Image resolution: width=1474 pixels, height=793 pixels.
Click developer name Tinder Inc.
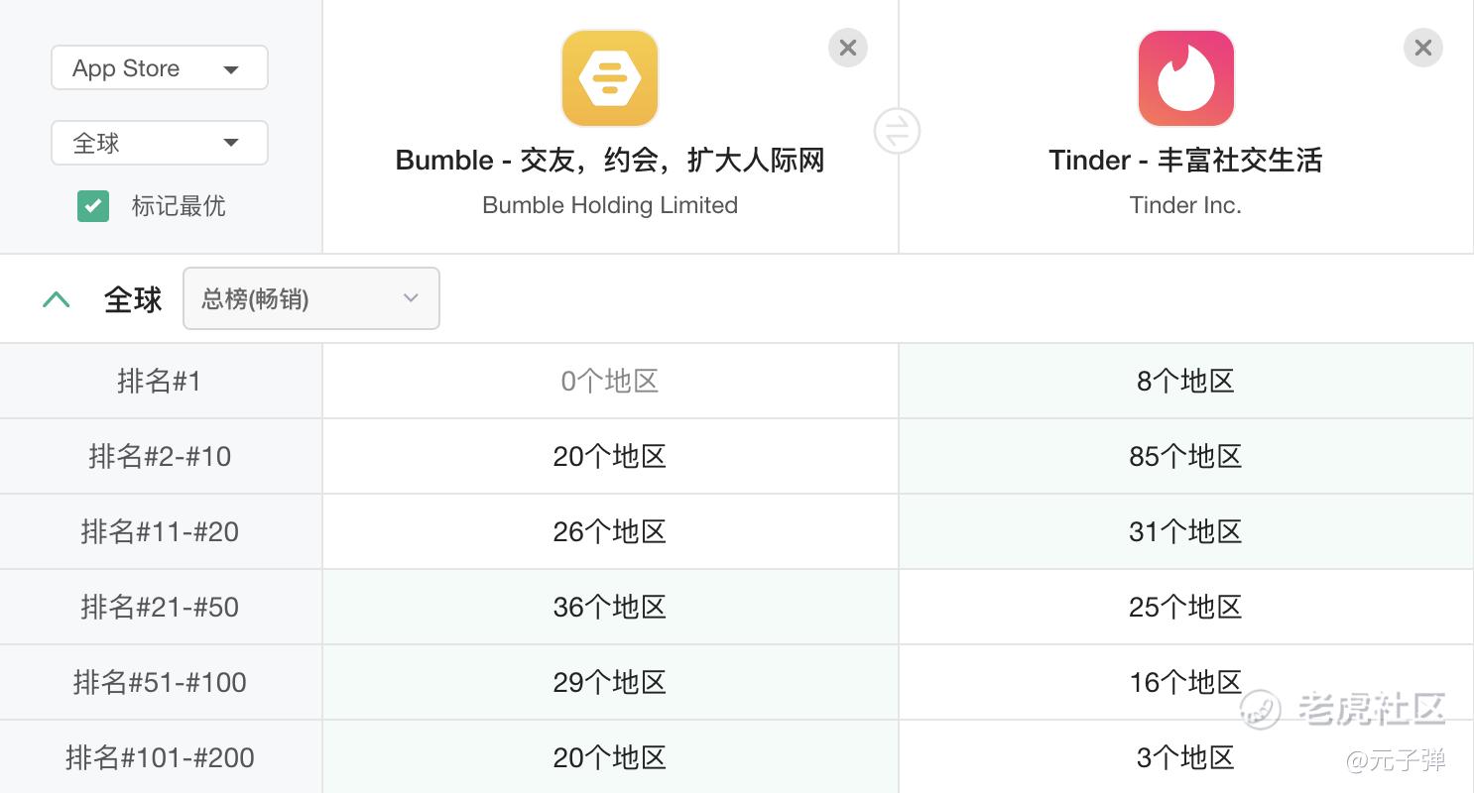coord(1185,205)
